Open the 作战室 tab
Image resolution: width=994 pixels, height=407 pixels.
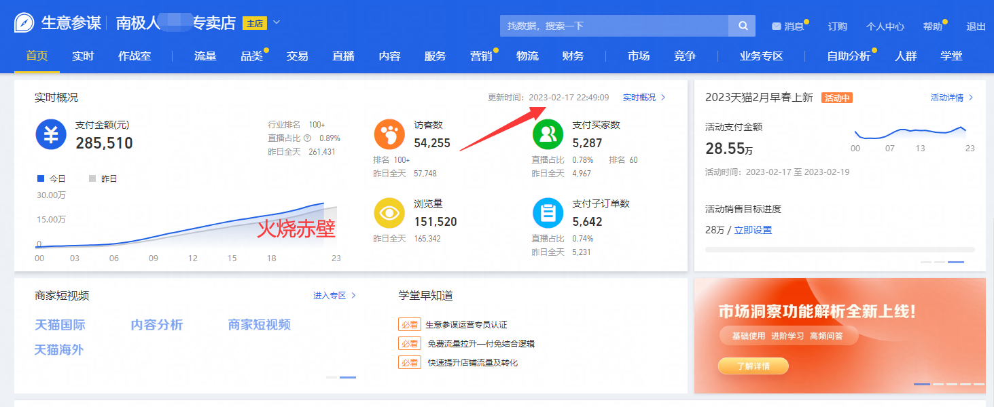click(x=135, y=56)
